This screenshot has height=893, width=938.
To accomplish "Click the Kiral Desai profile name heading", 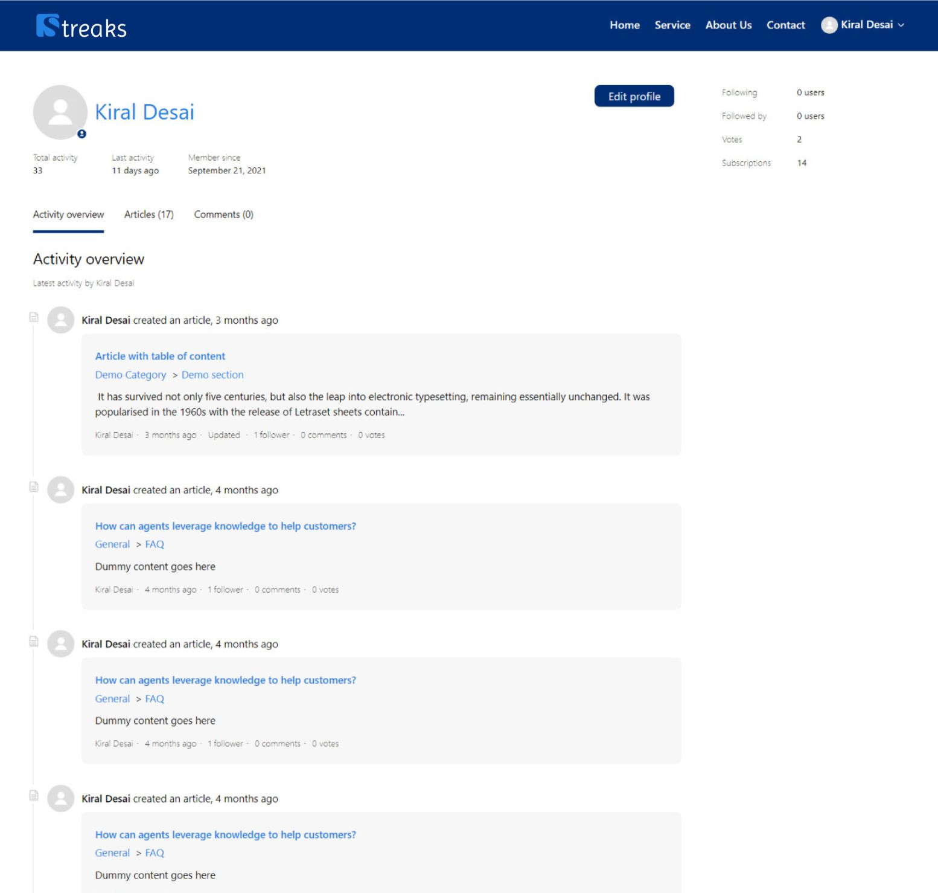I will 144,112.
